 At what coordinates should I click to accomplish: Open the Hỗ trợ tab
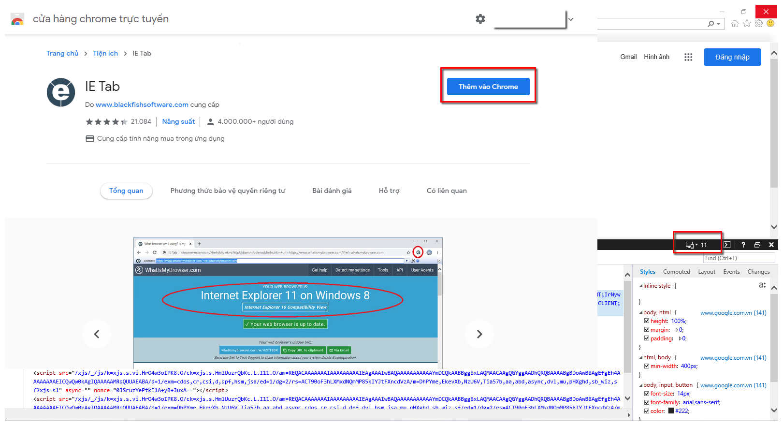[x=389, y=191]
